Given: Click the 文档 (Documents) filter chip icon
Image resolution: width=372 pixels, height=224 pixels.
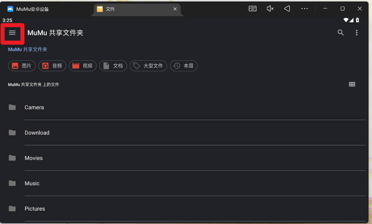Looking at the screenshot, I should coord(106,66).
